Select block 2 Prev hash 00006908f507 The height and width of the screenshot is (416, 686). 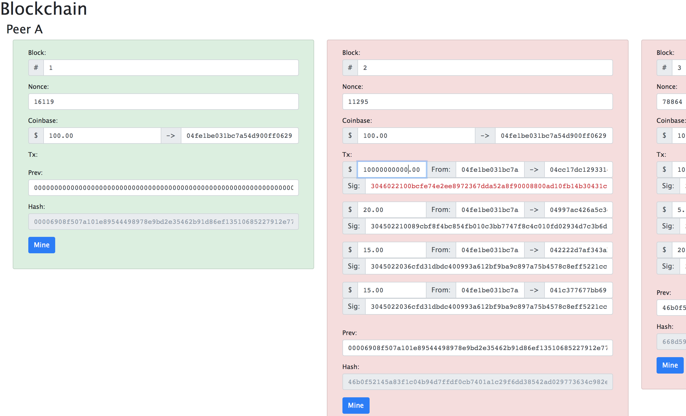[477, 348]
